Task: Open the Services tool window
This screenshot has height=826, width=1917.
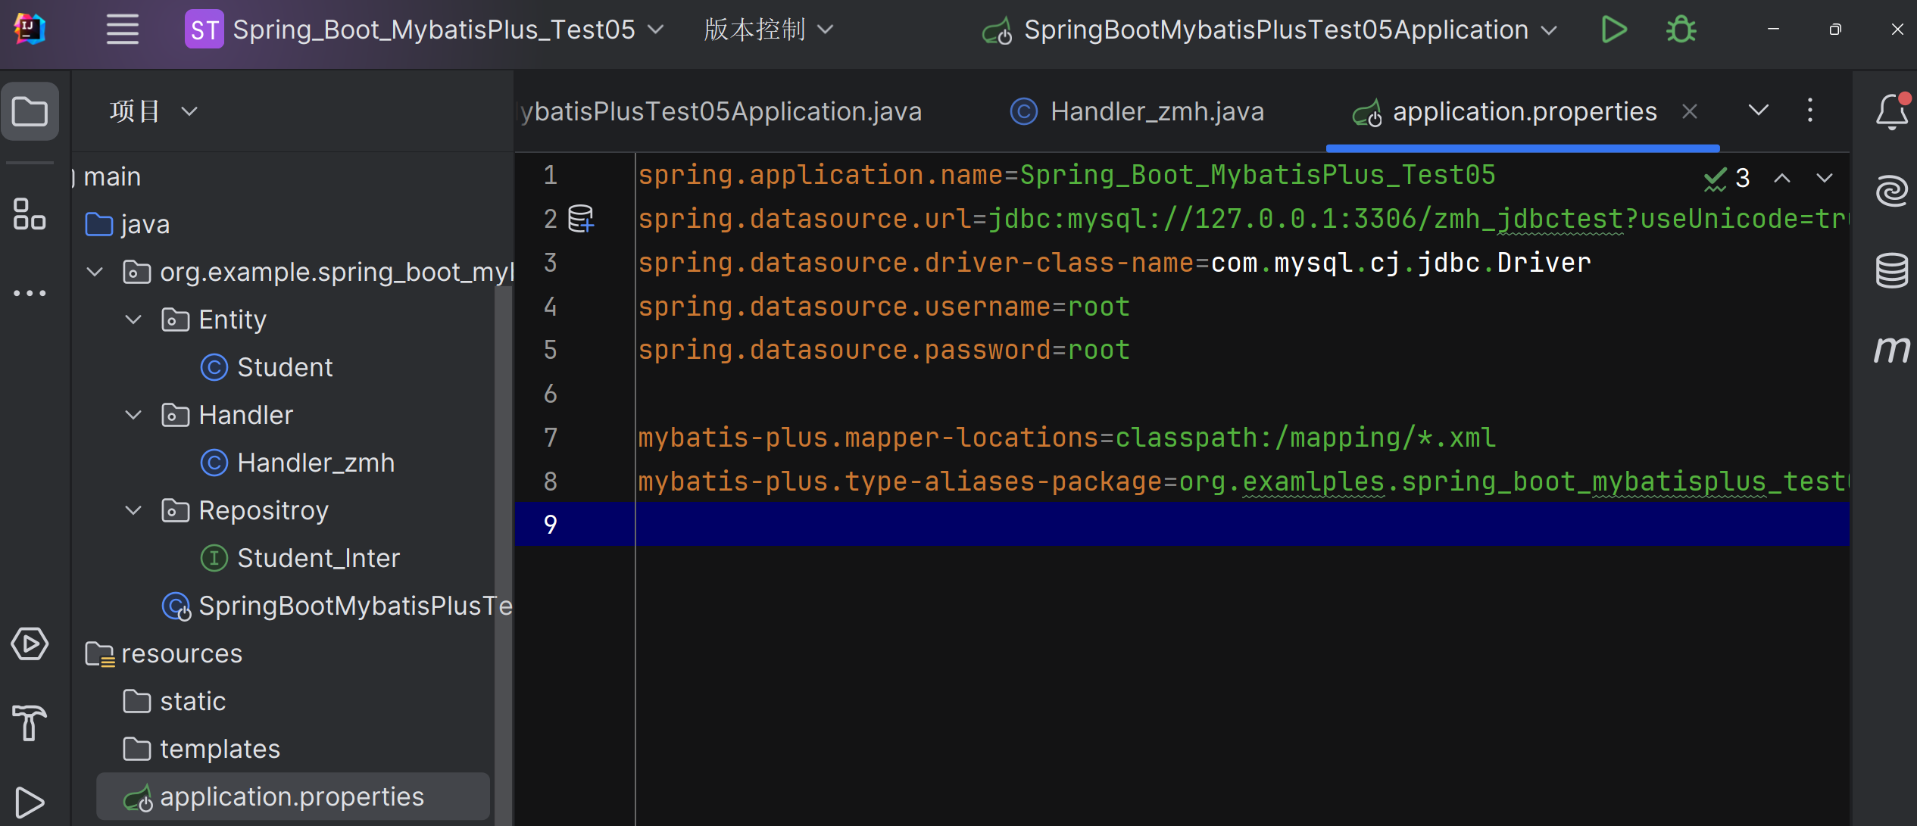Action: point(30,644)
